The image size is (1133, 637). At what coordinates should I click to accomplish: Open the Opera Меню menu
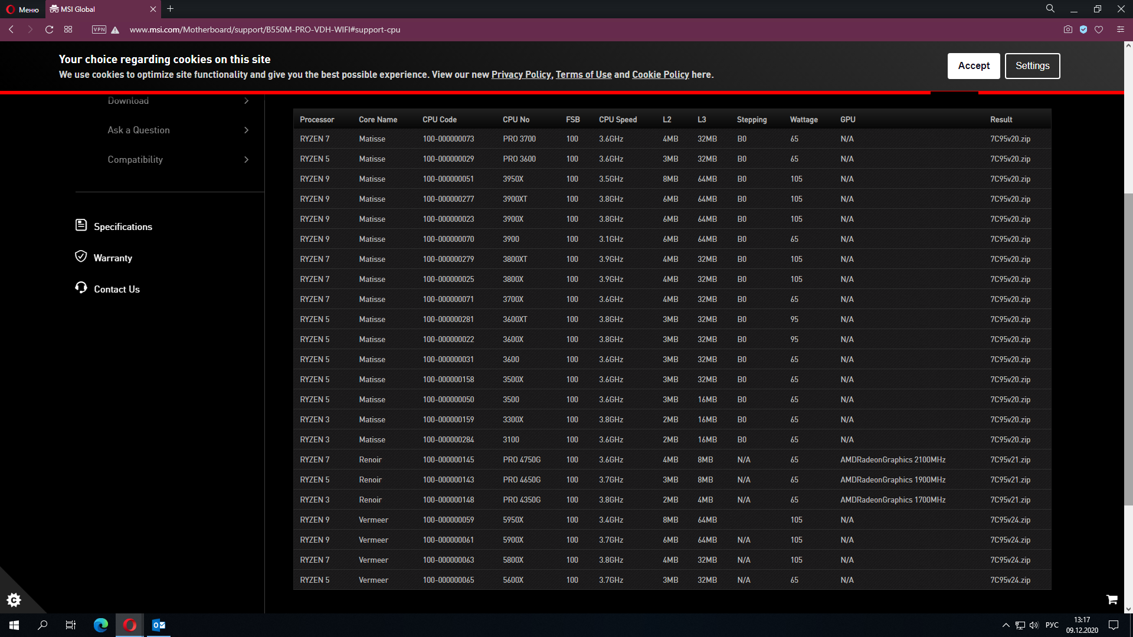pyautogui.click(x=22, y=9)
